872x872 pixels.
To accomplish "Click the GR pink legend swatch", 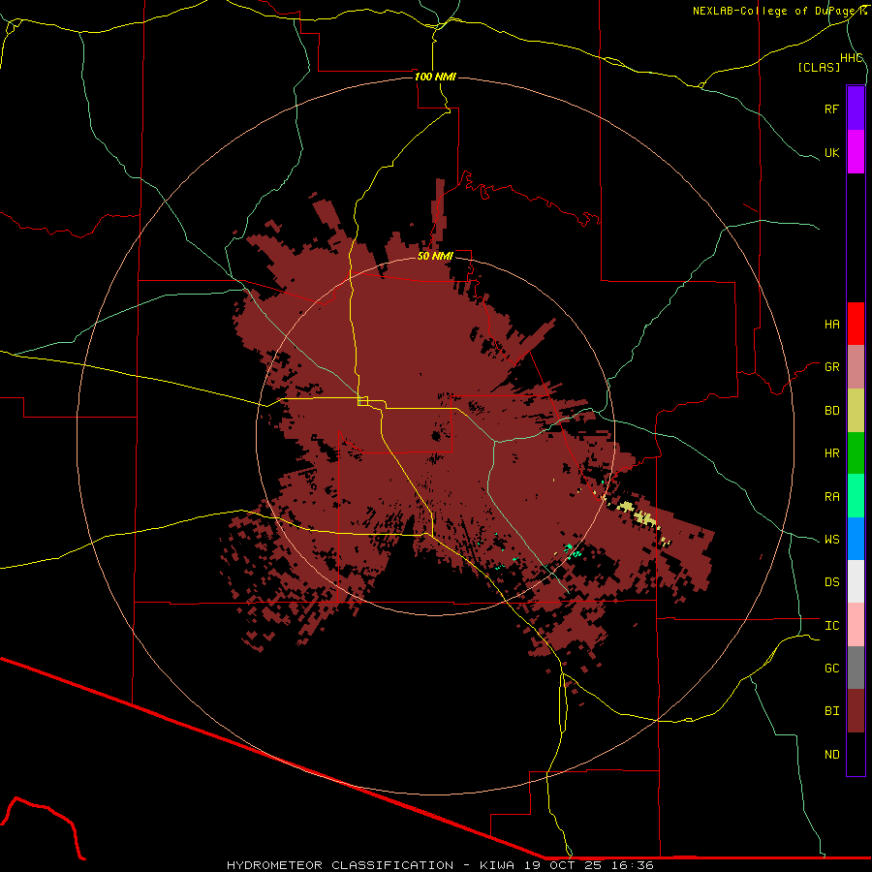I will point(856,367).
